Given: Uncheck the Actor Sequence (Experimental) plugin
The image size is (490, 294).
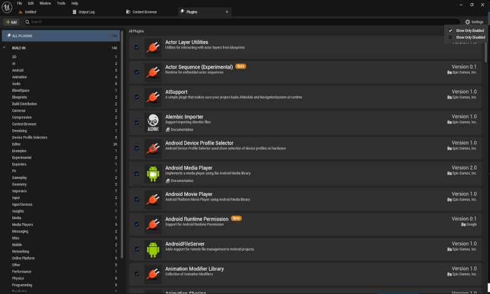Looking at the screenshot, I should (x=137, y=72).
